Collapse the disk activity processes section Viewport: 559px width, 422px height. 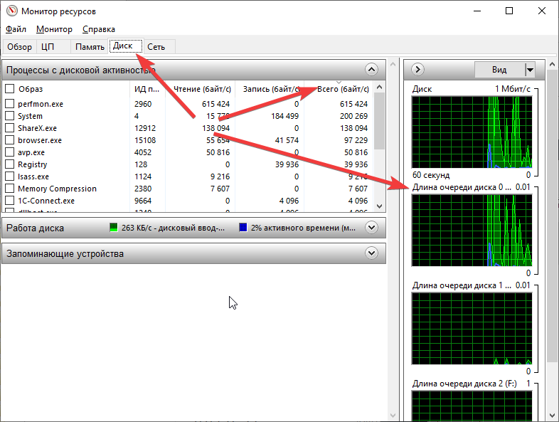pyautogui.click(x=371, y=70)
